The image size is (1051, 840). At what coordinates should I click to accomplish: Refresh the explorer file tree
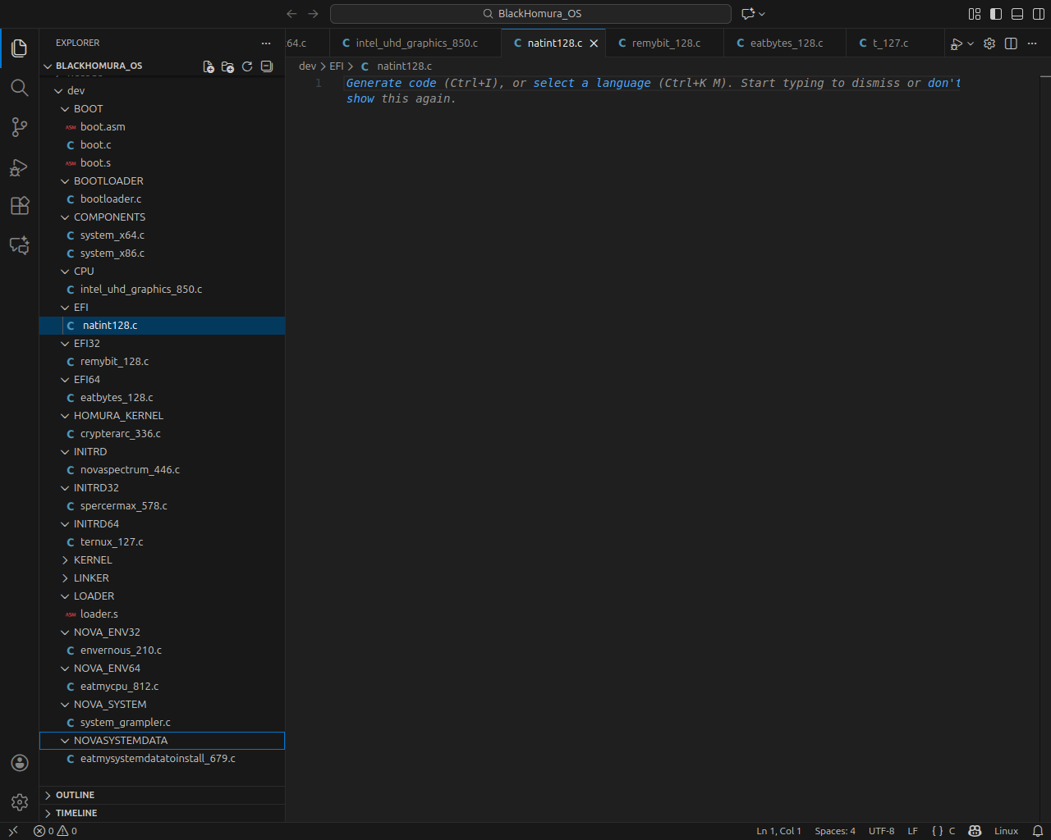(247, 66)
